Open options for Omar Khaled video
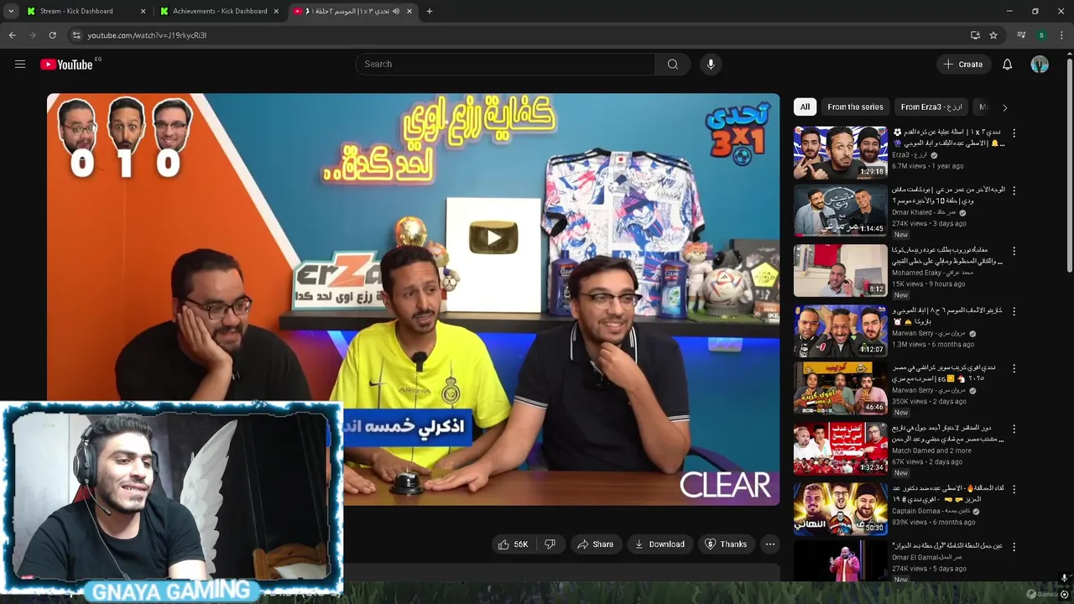1074x604 pixels. pyautogui.click(x=1014, y=190)
